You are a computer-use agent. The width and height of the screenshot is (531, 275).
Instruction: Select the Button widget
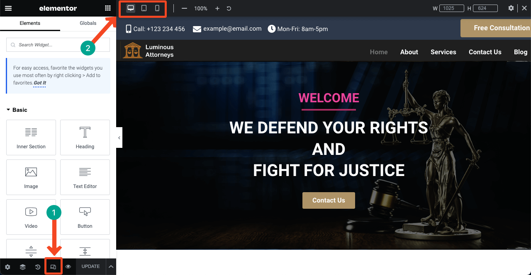coord(85,217)
